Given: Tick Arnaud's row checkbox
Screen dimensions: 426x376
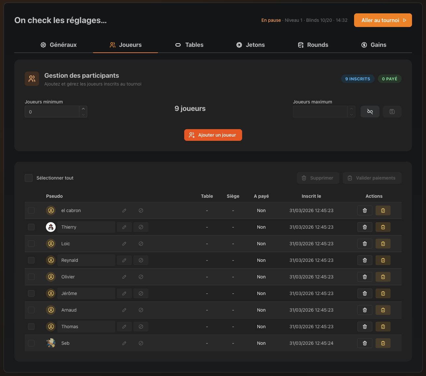Looking at the screenshot, I should 31,310.
